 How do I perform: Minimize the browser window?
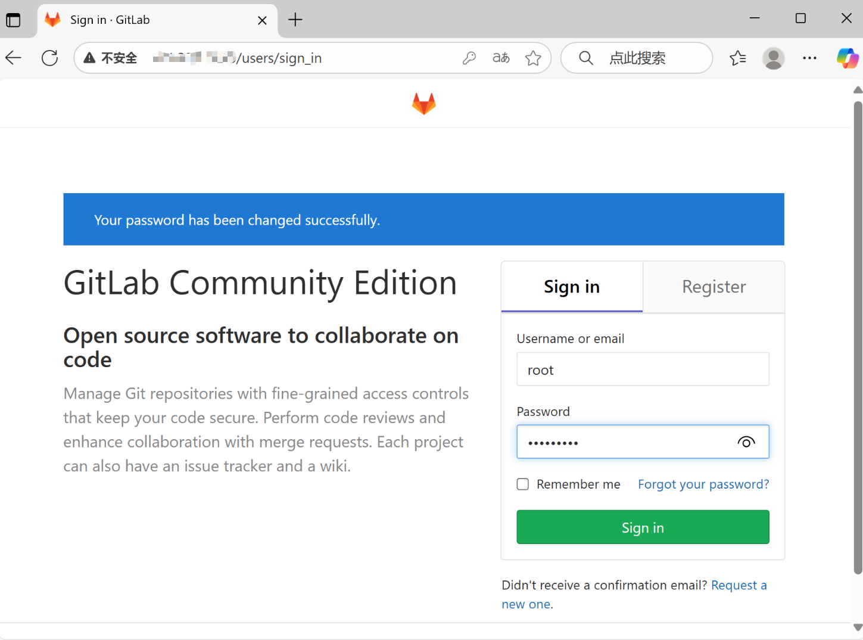pos(755,18)
